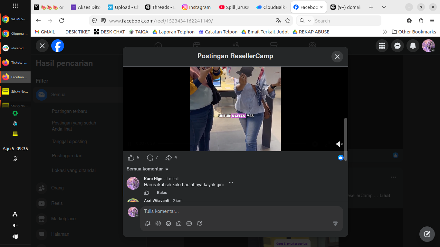Screen dimensions: 440x247
Task: Open the Laporan Telphon bookmark
Action: [174, 32]
